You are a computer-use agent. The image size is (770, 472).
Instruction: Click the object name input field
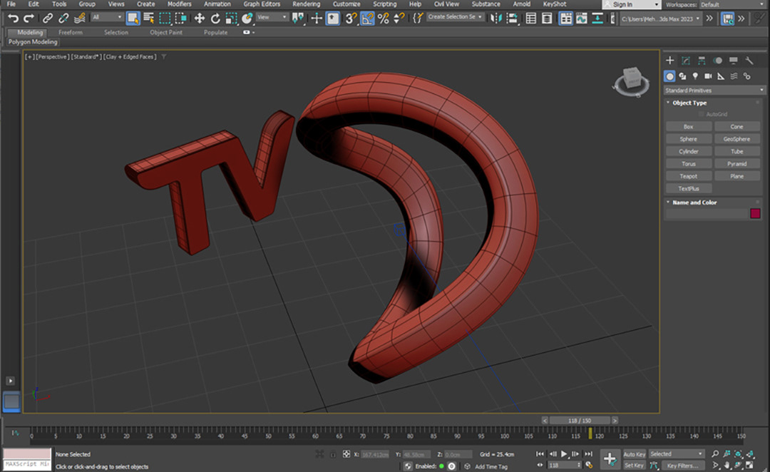coord(706,213)
